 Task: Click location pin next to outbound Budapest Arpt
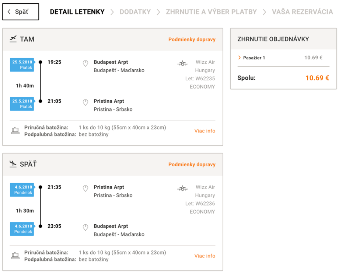tap(85, 63)
